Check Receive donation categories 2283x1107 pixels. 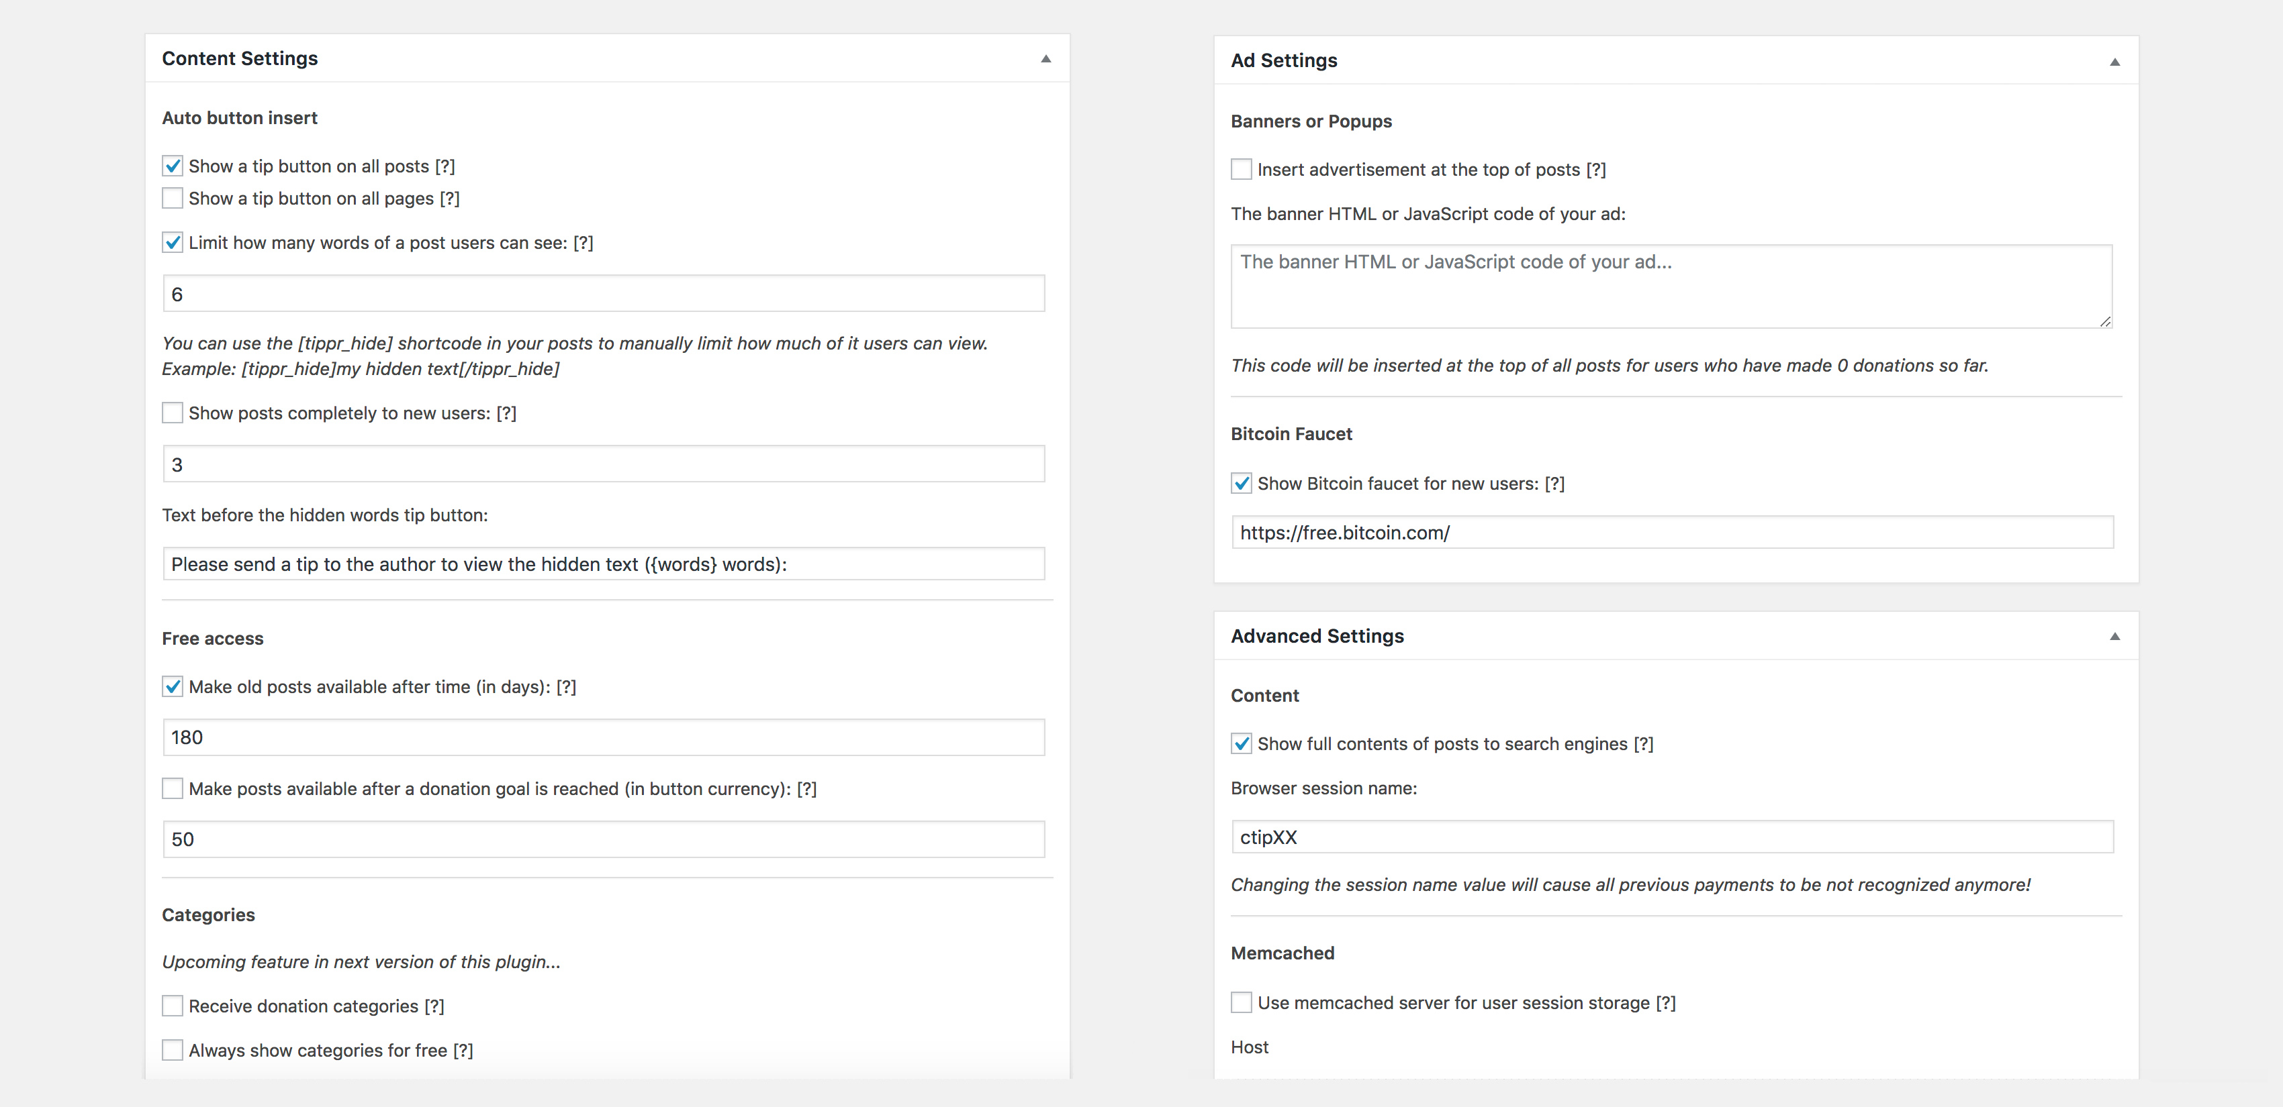[173, 1005]
